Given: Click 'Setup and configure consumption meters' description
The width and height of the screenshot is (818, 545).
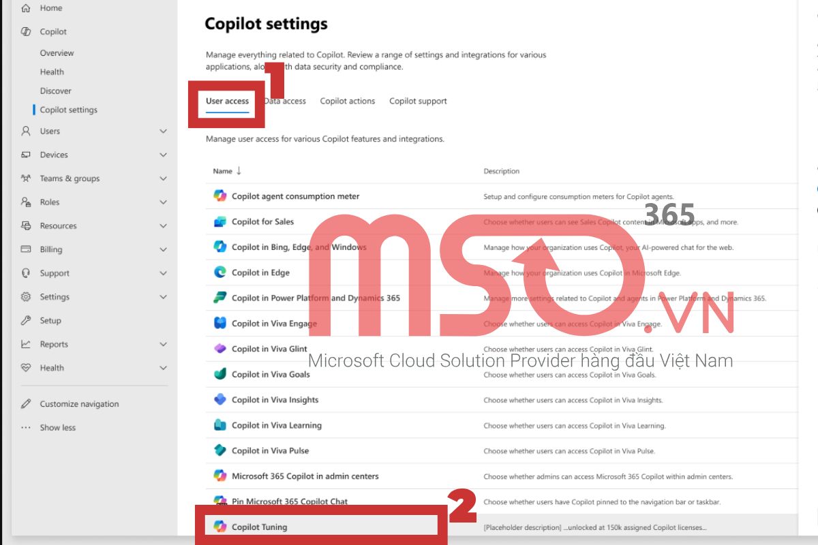Looking at the screenshot, I should pos(579,196).
